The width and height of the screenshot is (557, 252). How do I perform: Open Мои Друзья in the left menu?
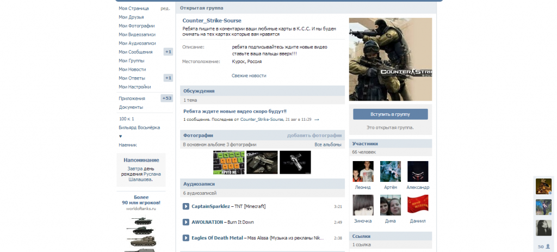point(131,17)
